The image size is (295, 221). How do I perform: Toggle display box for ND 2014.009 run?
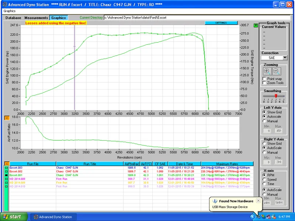pyautogui.click(x=6, y=183)
